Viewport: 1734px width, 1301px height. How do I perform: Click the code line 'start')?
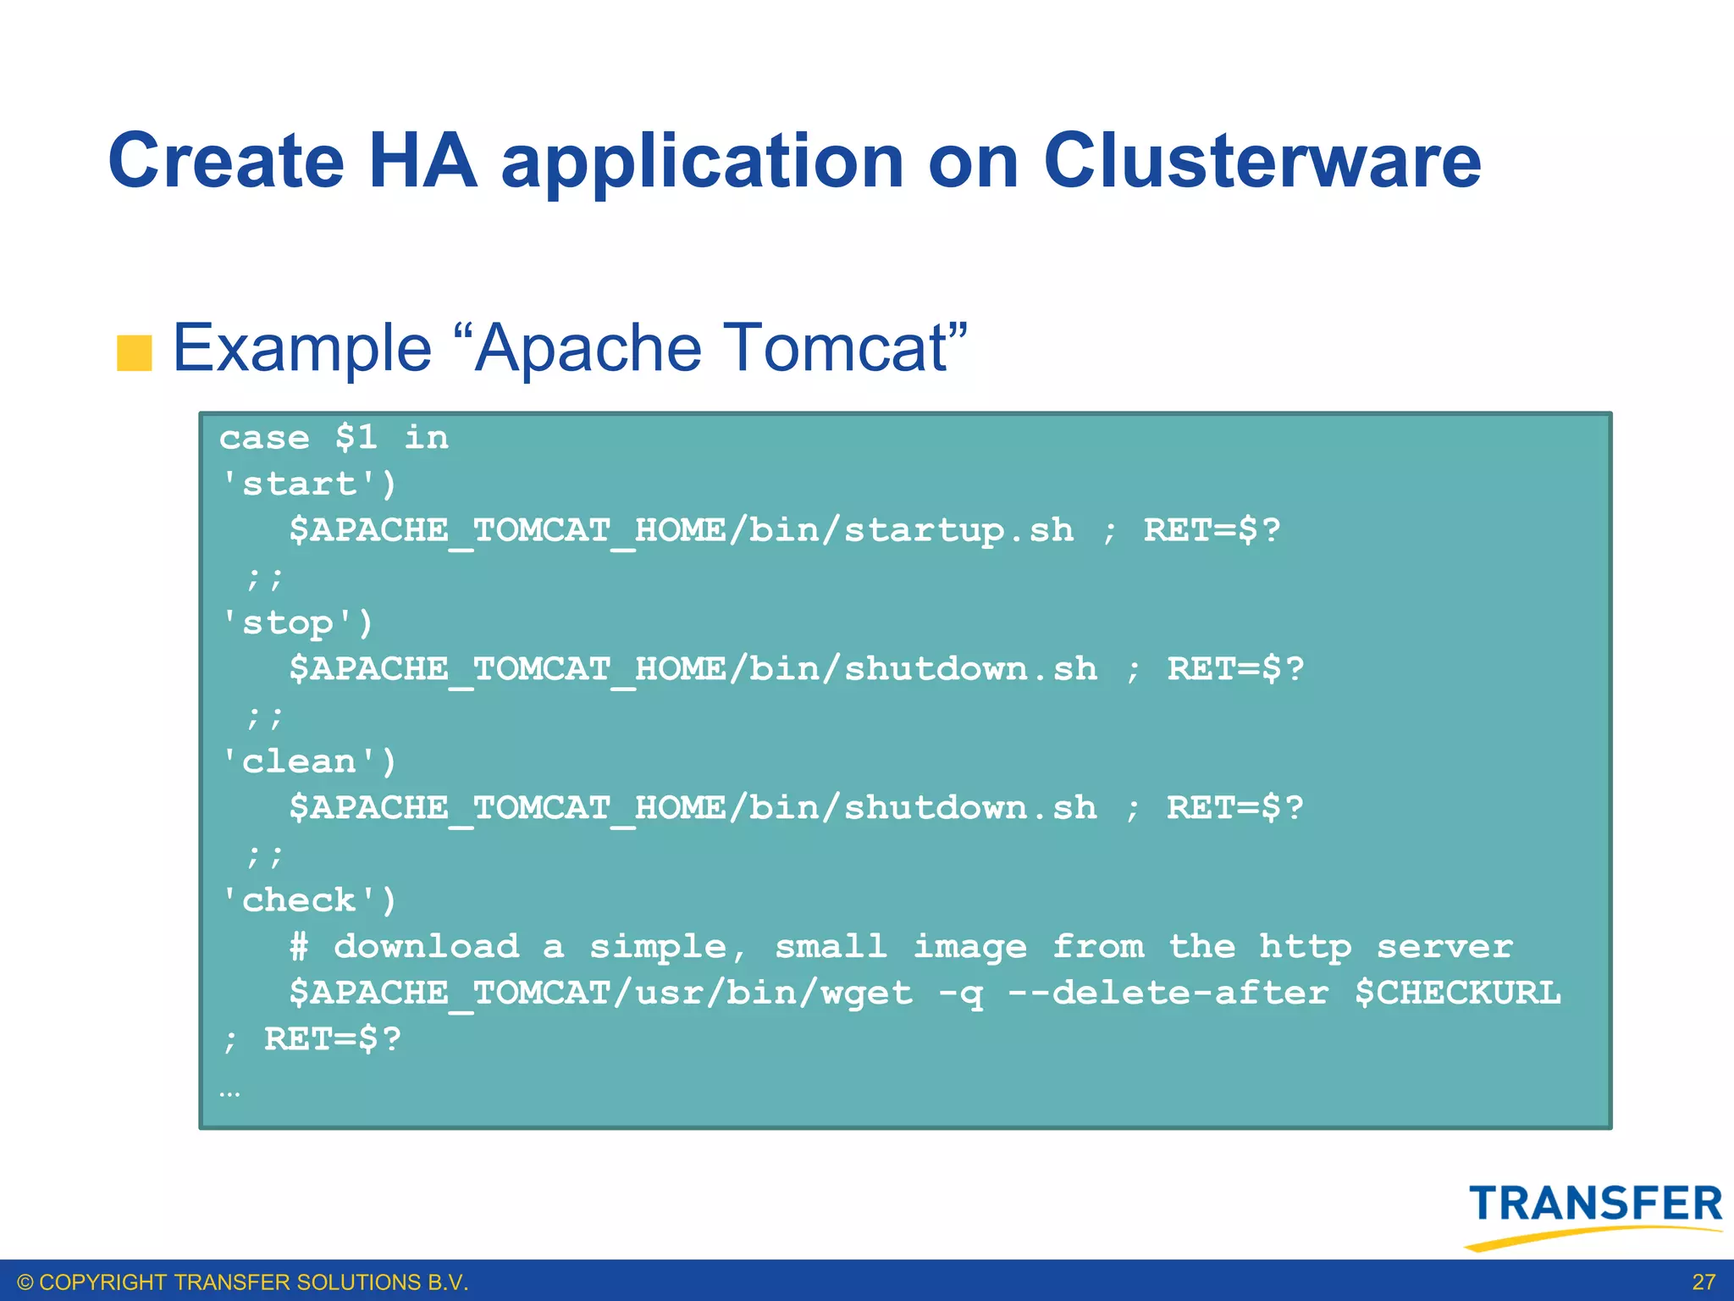[x=308, y=484]
